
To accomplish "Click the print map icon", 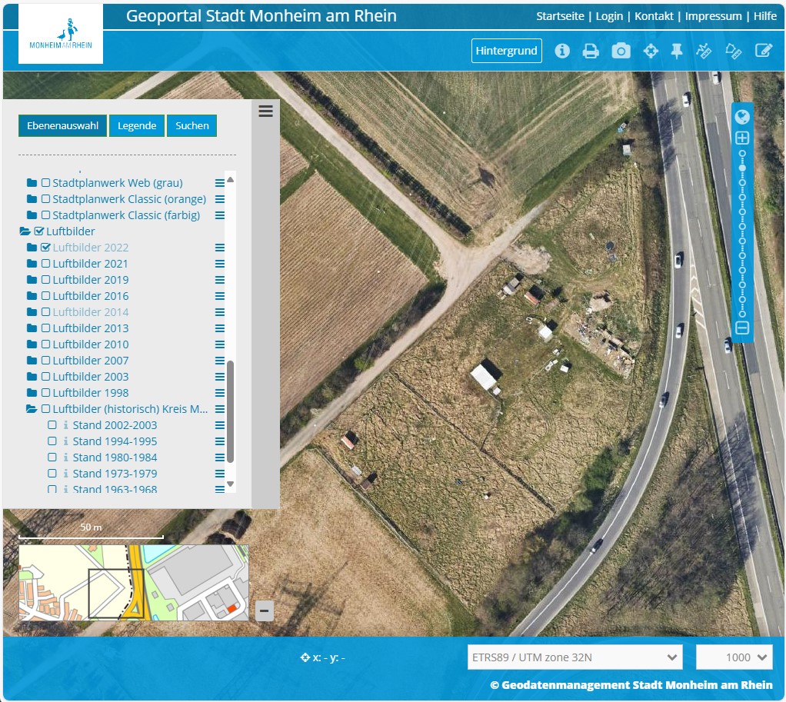I will [591, 51].
